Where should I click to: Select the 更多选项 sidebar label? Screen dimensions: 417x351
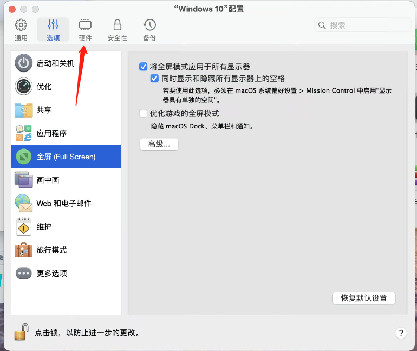51,274
